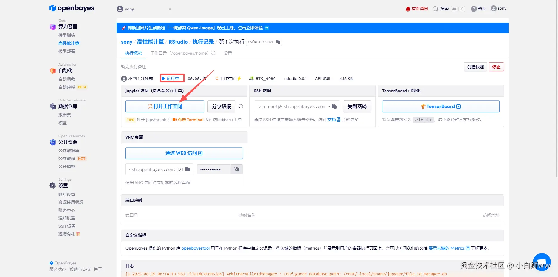Open 财务中心 in the sidebar
The width and height of the screenshot is (558, 277).
click(67, 210)
